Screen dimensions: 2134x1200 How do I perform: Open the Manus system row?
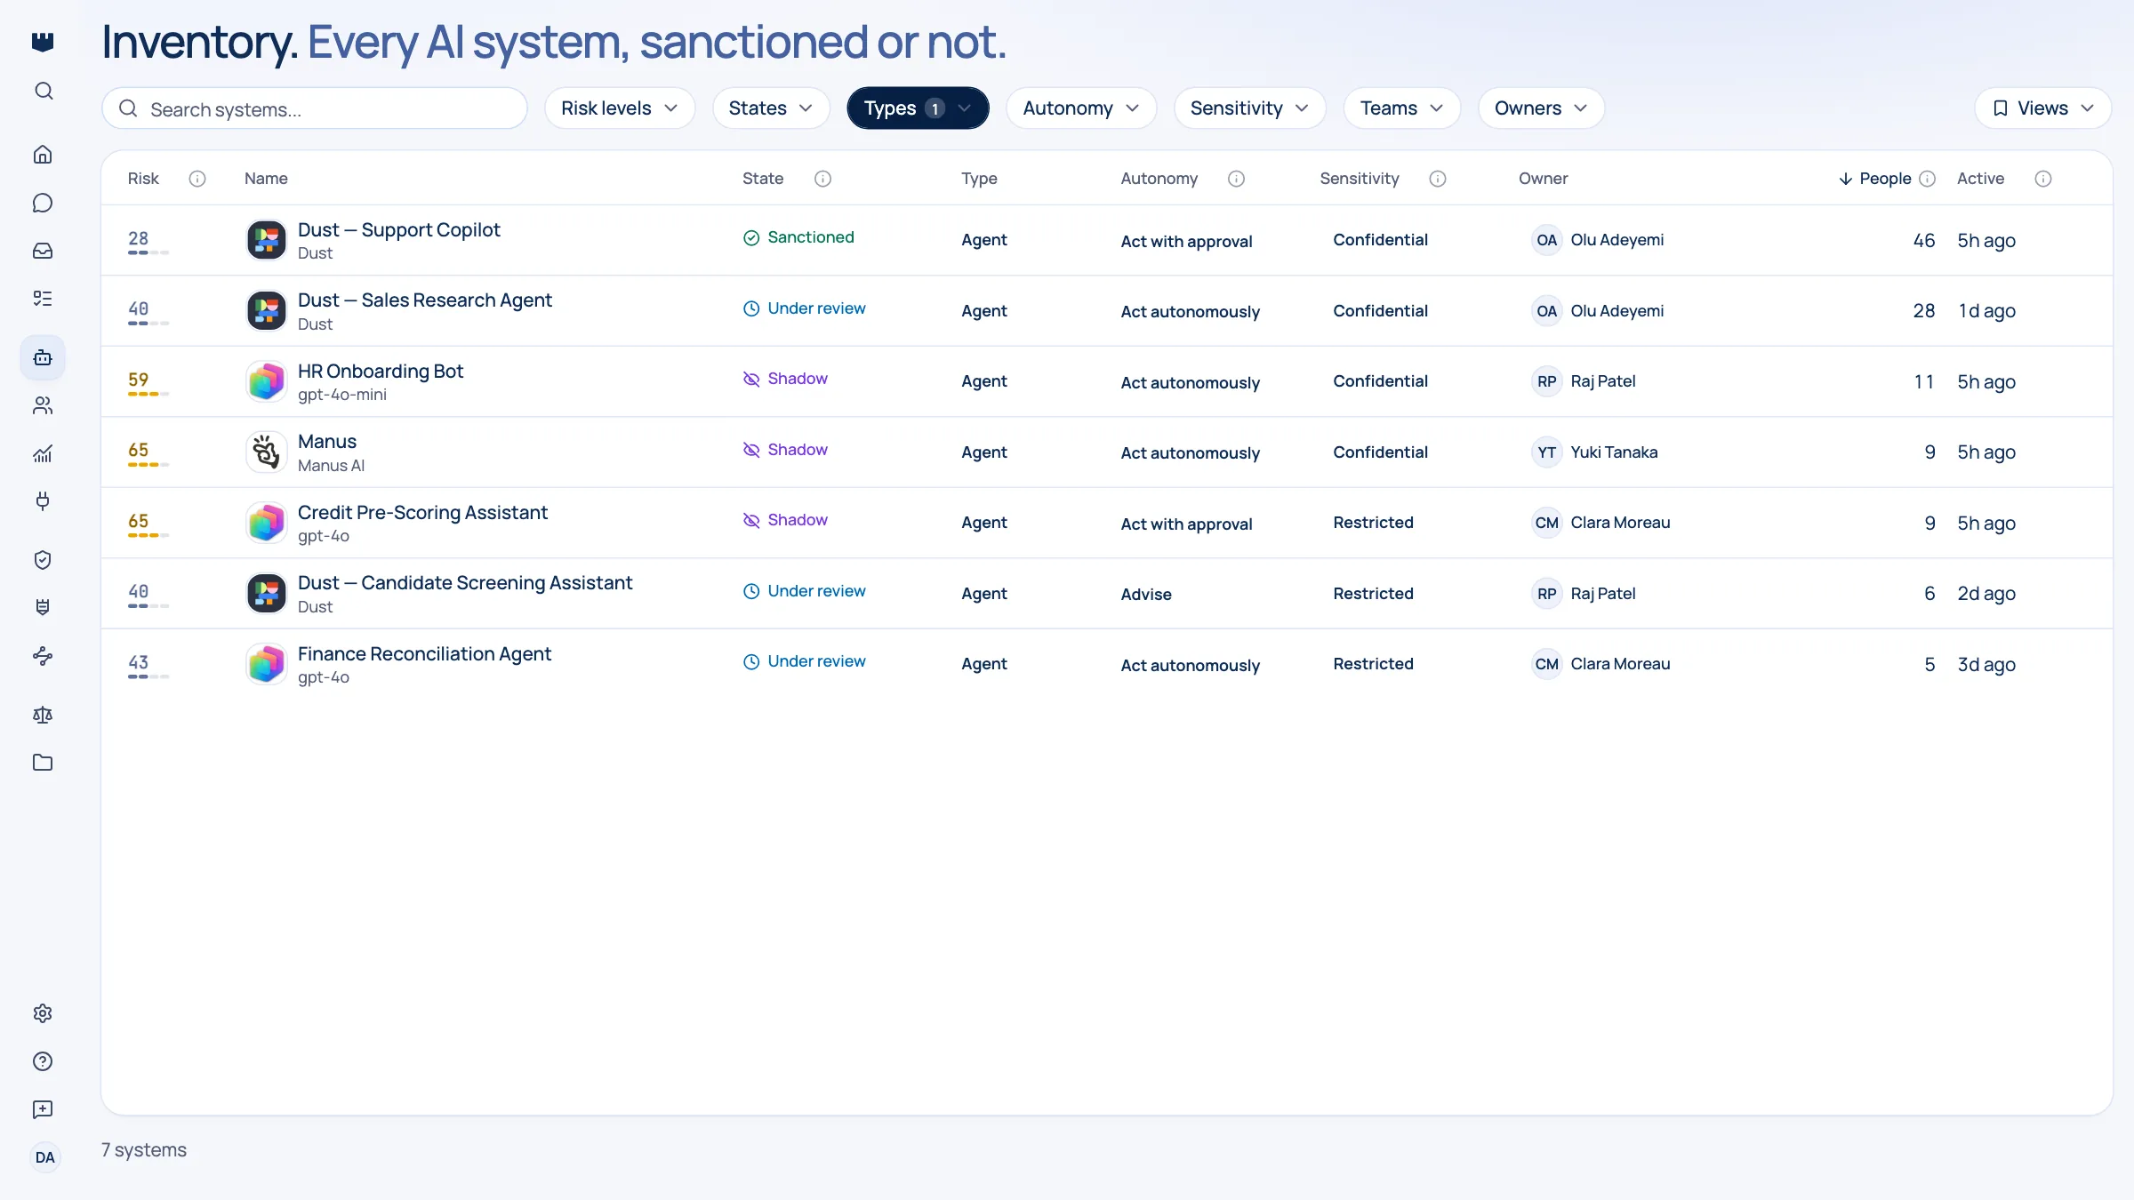pos(1106,452)
